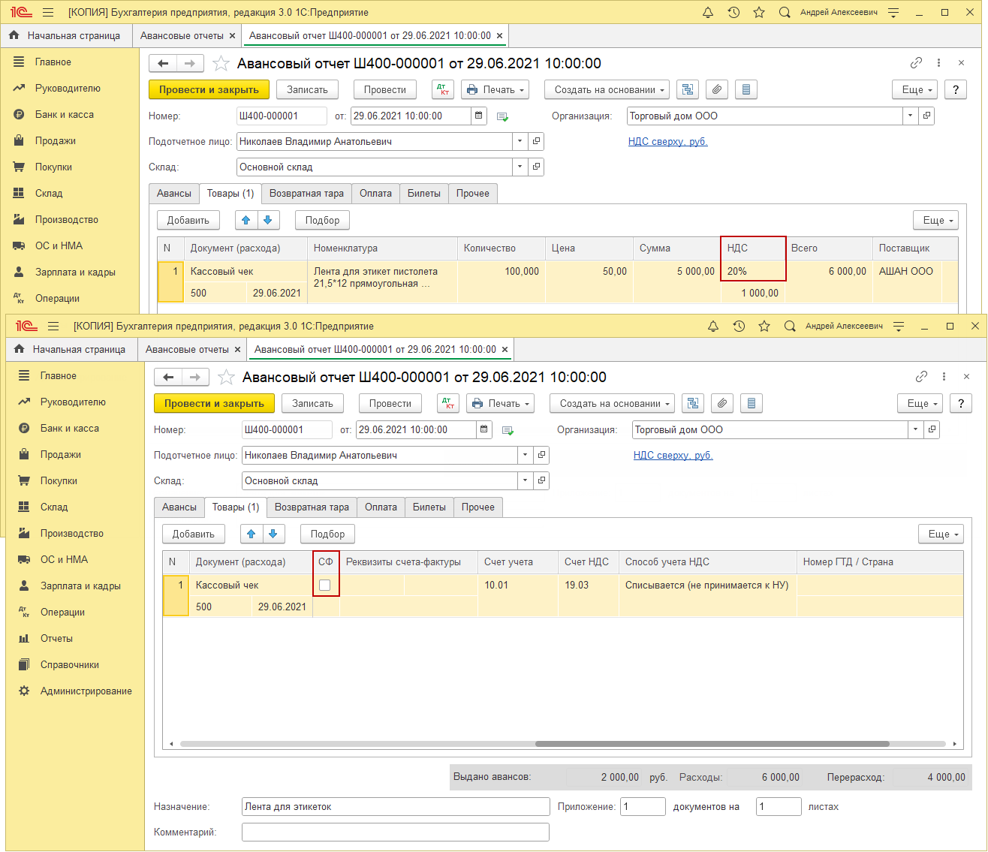Open notifications bell in lower window title bar

[713, 326]
